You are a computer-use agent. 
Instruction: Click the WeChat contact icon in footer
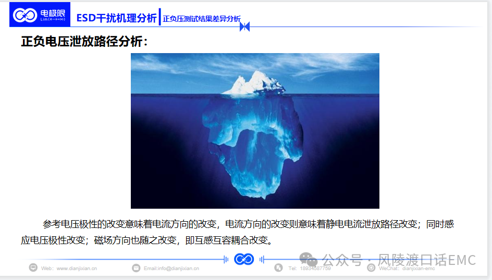tap(371, 268)
